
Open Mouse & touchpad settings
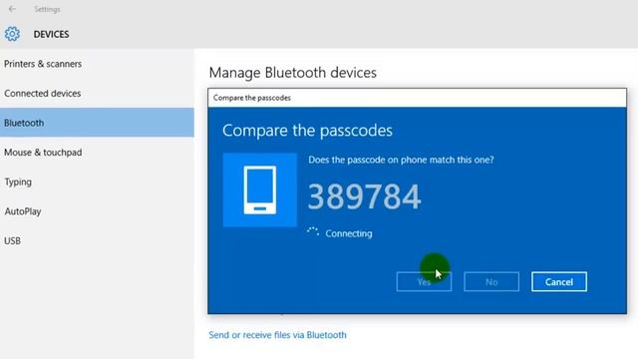point(43,153)
